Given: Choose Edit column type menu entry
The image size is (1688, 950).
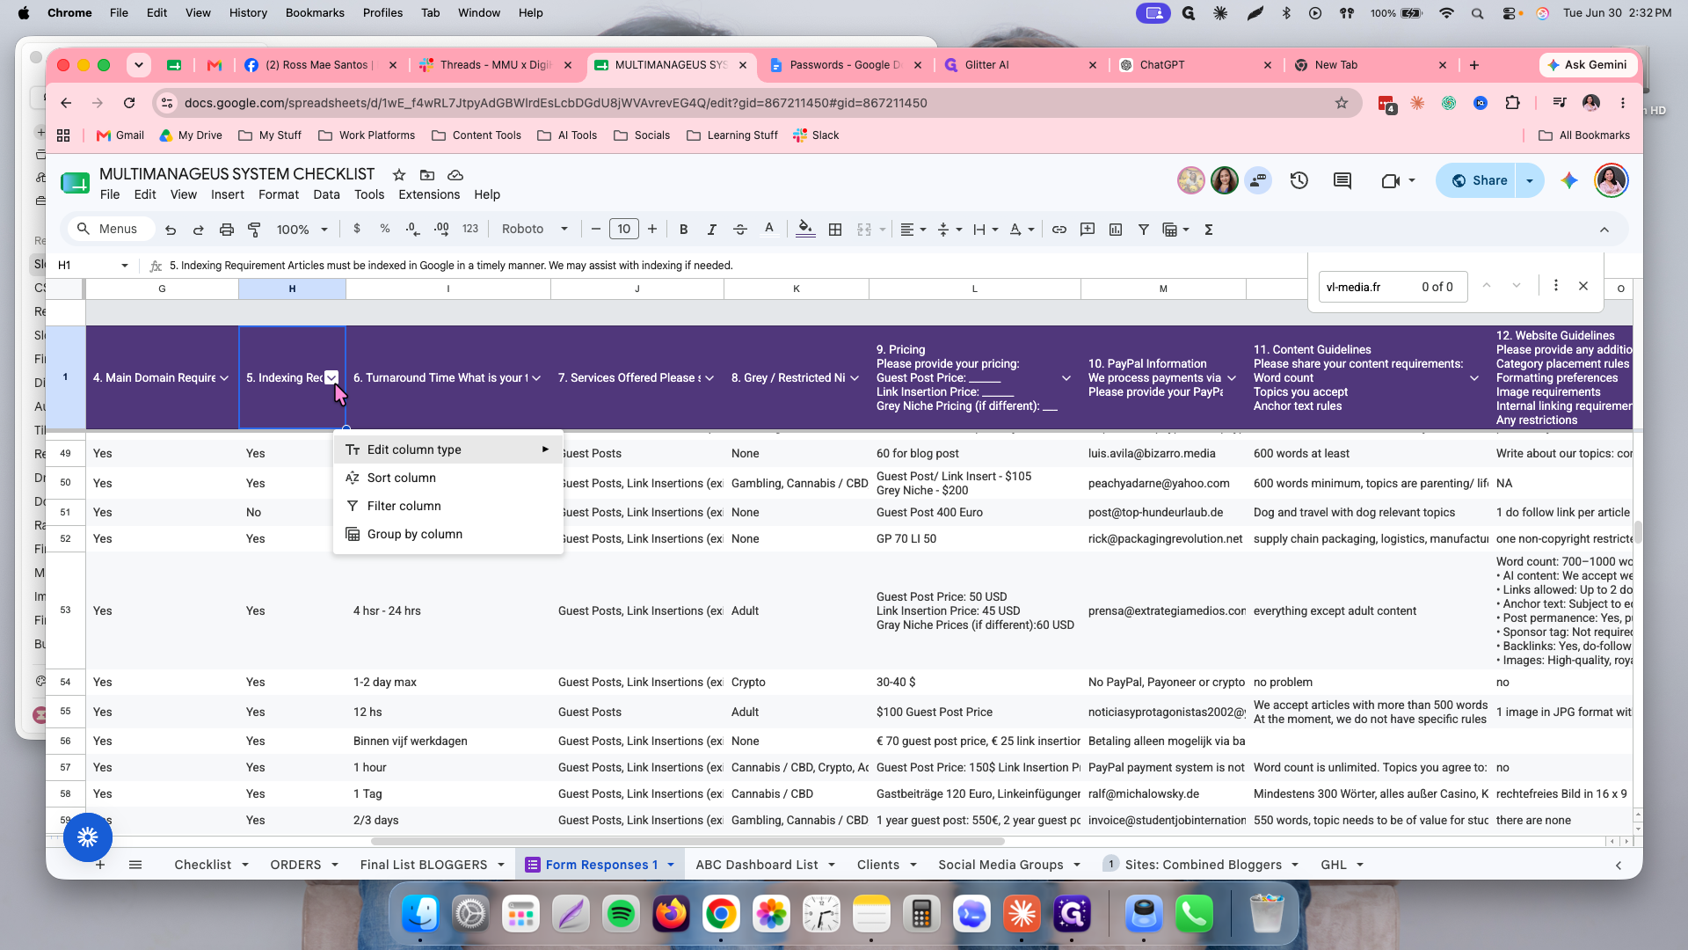Looking at the screenshot, I should tap(448, 449).
